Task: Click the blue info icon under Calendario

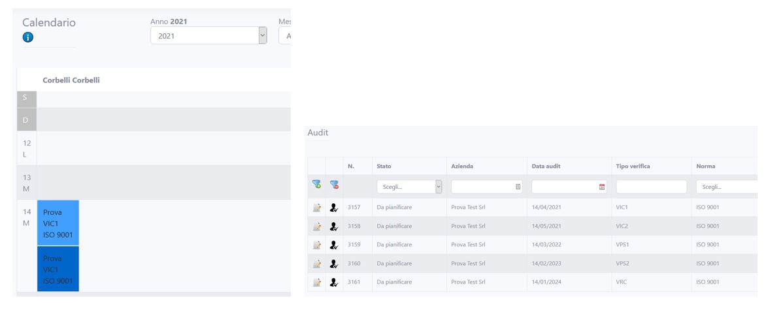Action: click(27, 37)
